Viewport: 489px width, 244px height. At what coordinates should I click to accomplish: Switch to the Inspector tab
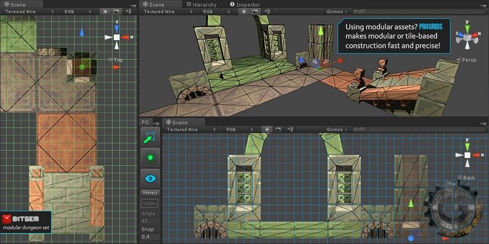[x=245, y=5]
